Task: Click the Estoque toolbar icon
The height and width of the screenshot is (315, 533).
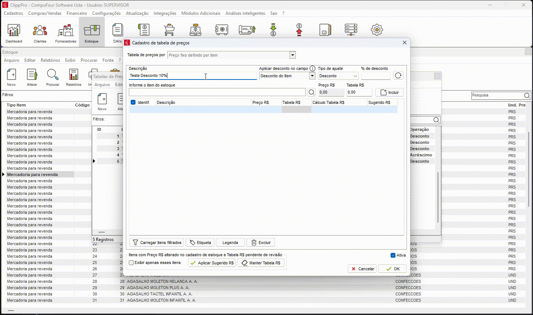Action: (x=91, y=33)
